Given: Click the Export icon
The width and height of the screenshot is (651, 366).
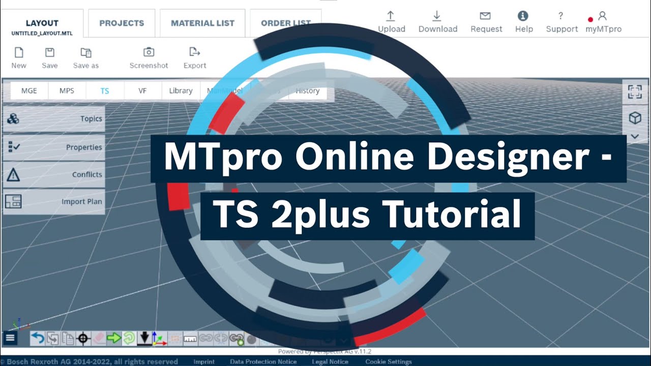Looking at the screenshot, I should 194,52.
